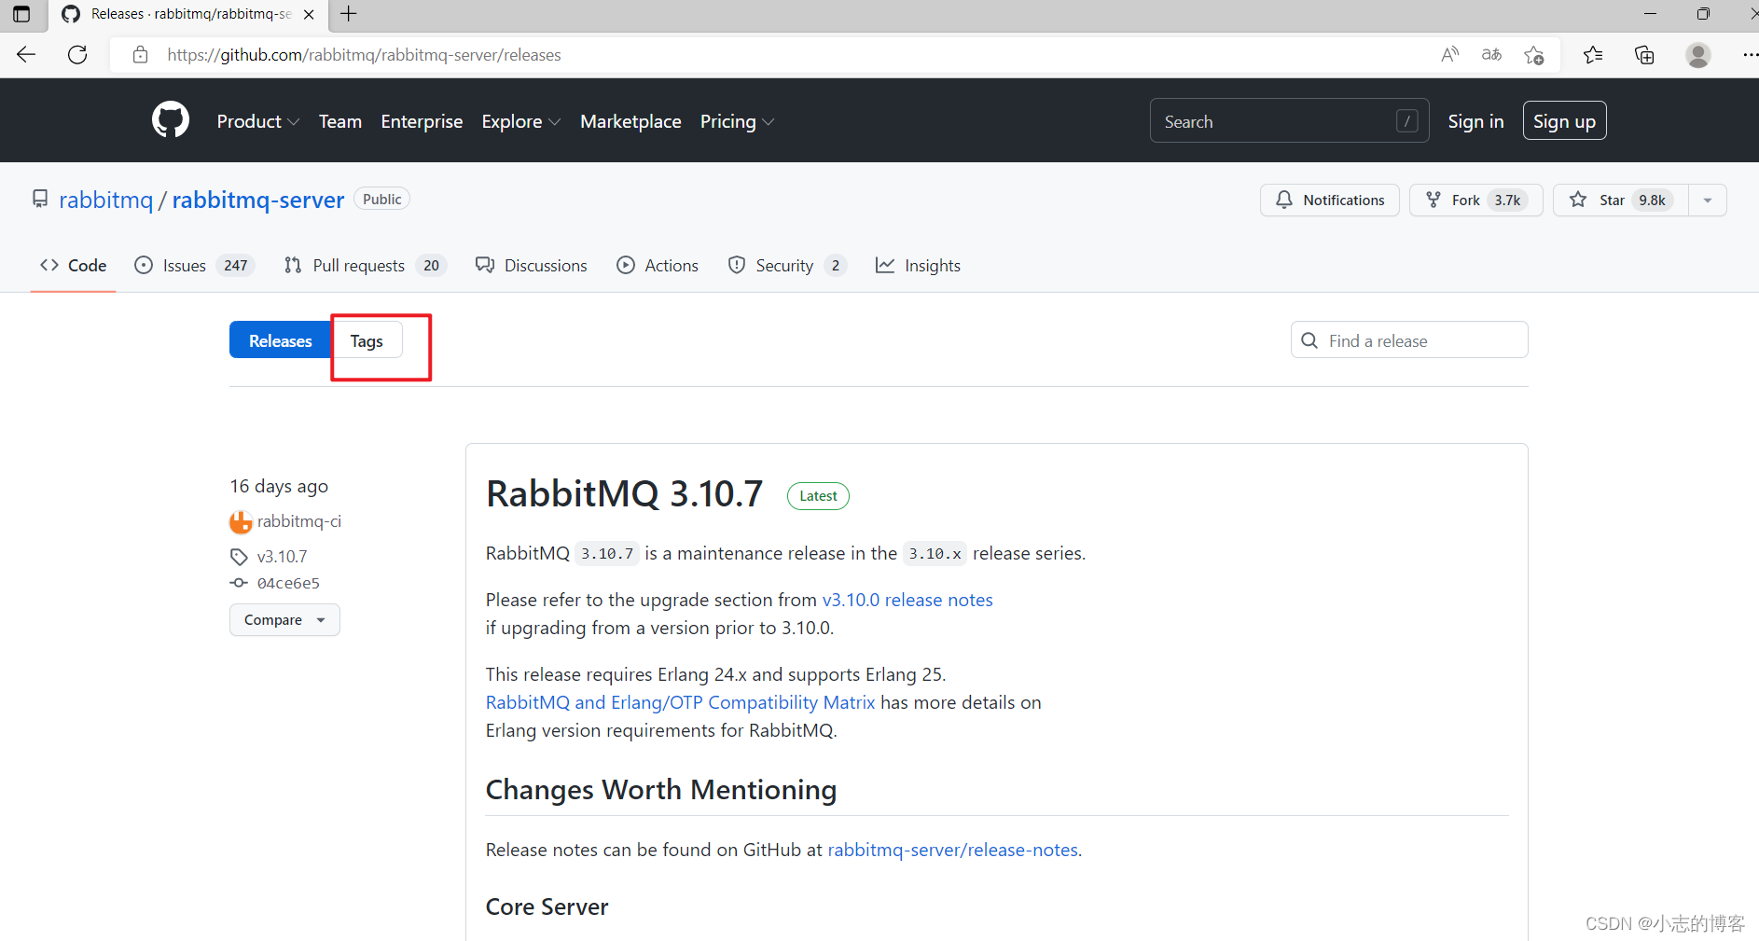Open the Marketplace page
The image size is (1759, 941).
pyautogui.click(x=630, y=121)
